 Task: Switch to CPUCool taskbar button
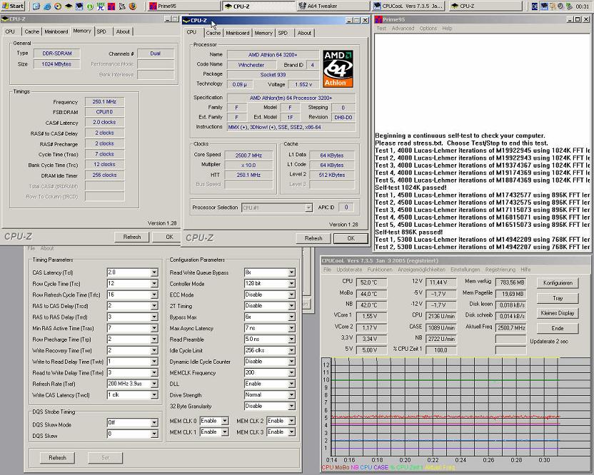pyautogui.click(x=408, y=6)
